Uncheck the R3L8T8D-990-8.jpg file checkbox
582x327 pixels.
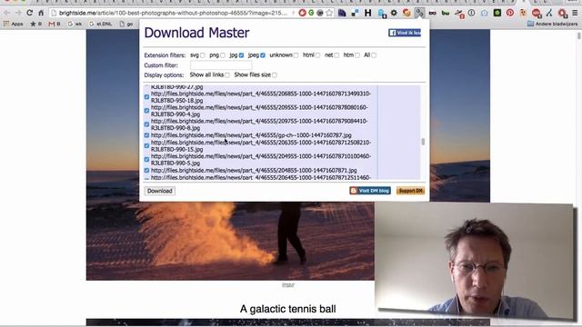pos(146,124)
